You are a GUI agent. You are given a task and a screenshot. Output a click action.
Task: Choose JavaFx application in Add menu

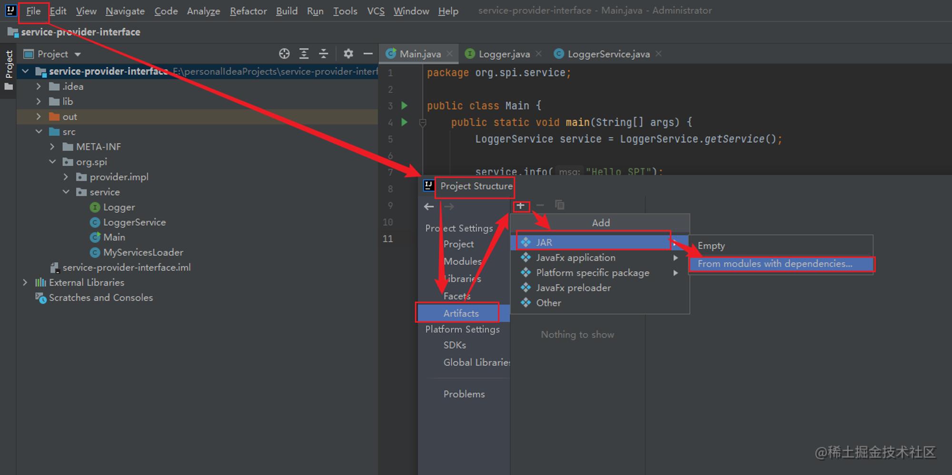[600, 257]
